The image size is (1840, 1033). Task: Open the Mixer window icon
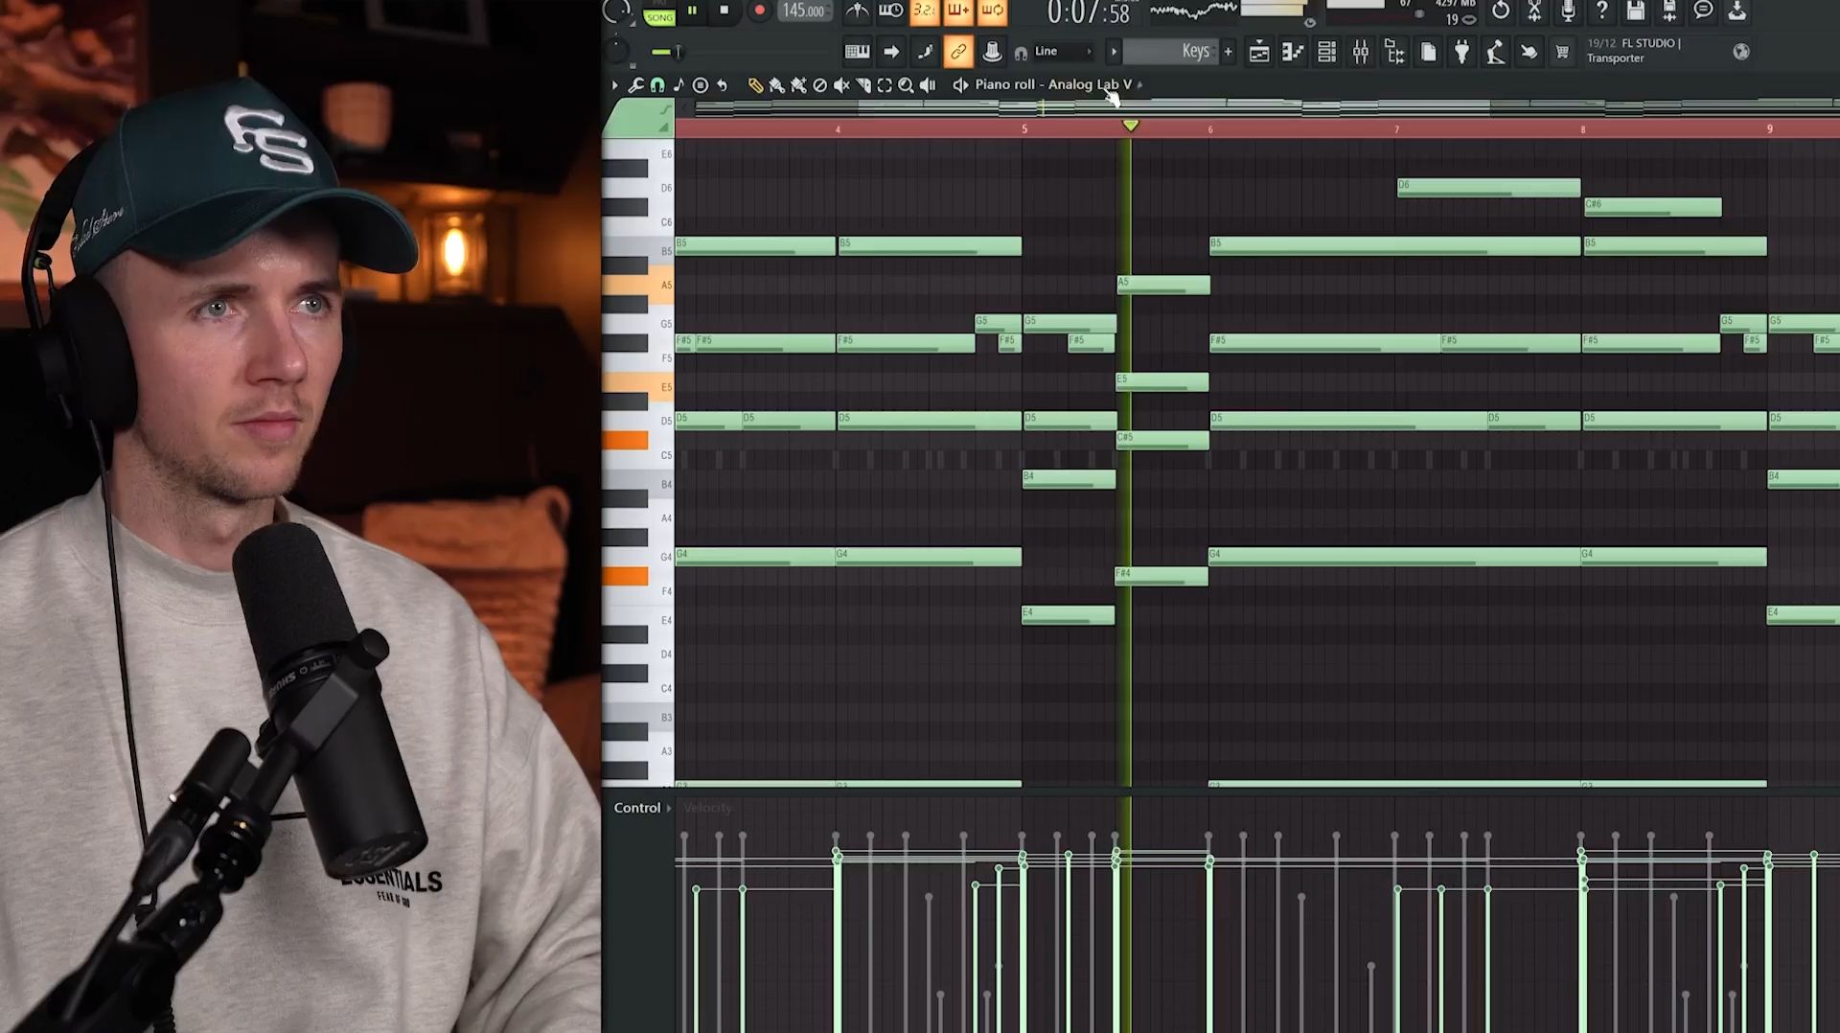(x=1361, y=53)
